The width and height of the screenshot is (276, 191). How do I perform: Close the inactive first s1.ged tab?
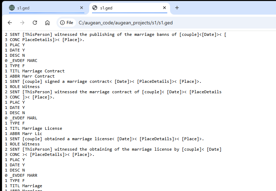[x=82, y=8]
